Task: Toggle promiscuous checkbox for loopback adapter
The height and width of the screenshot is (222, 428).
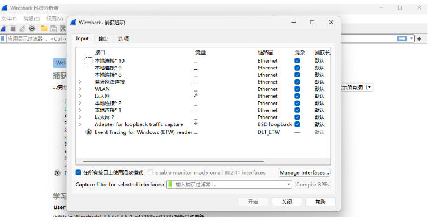Action: click(x=297, y=124)
